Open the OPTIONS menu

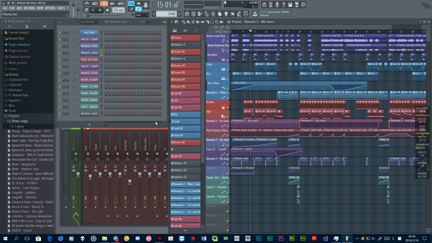coord(50,8)
